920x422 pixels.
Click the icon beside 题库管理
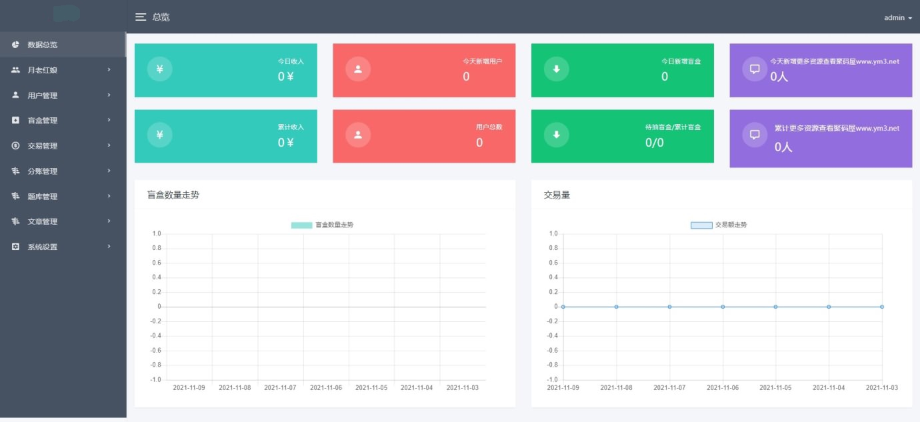pyautogui.click(x=15, y=197)
